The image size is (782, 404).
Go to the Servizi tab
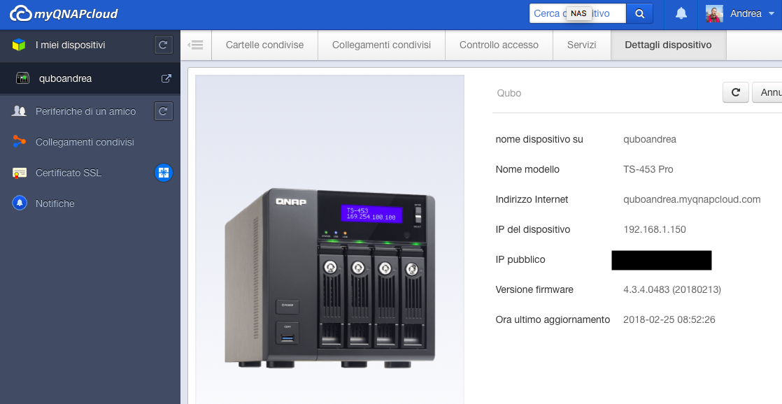tap(582, 45)
